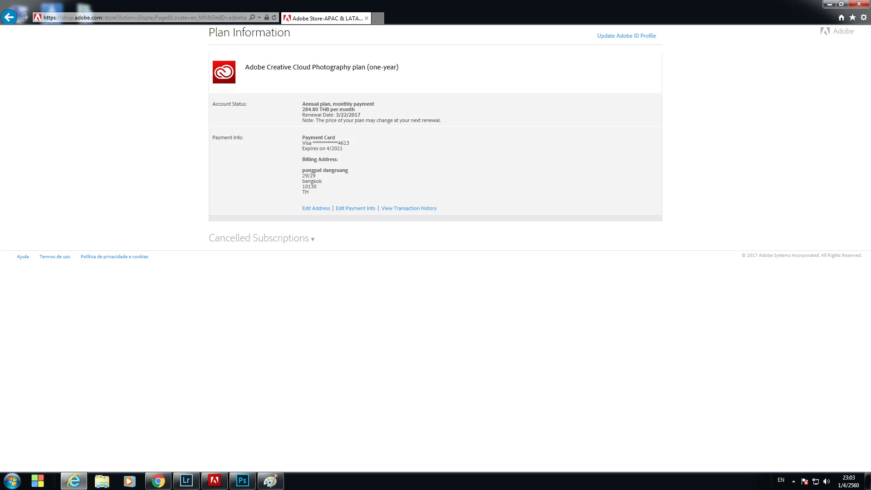Screen dimensions: 871x490
Task: Click the Creative Cloud plan logo
Action: pyautogui.click(x=224, y=72)
